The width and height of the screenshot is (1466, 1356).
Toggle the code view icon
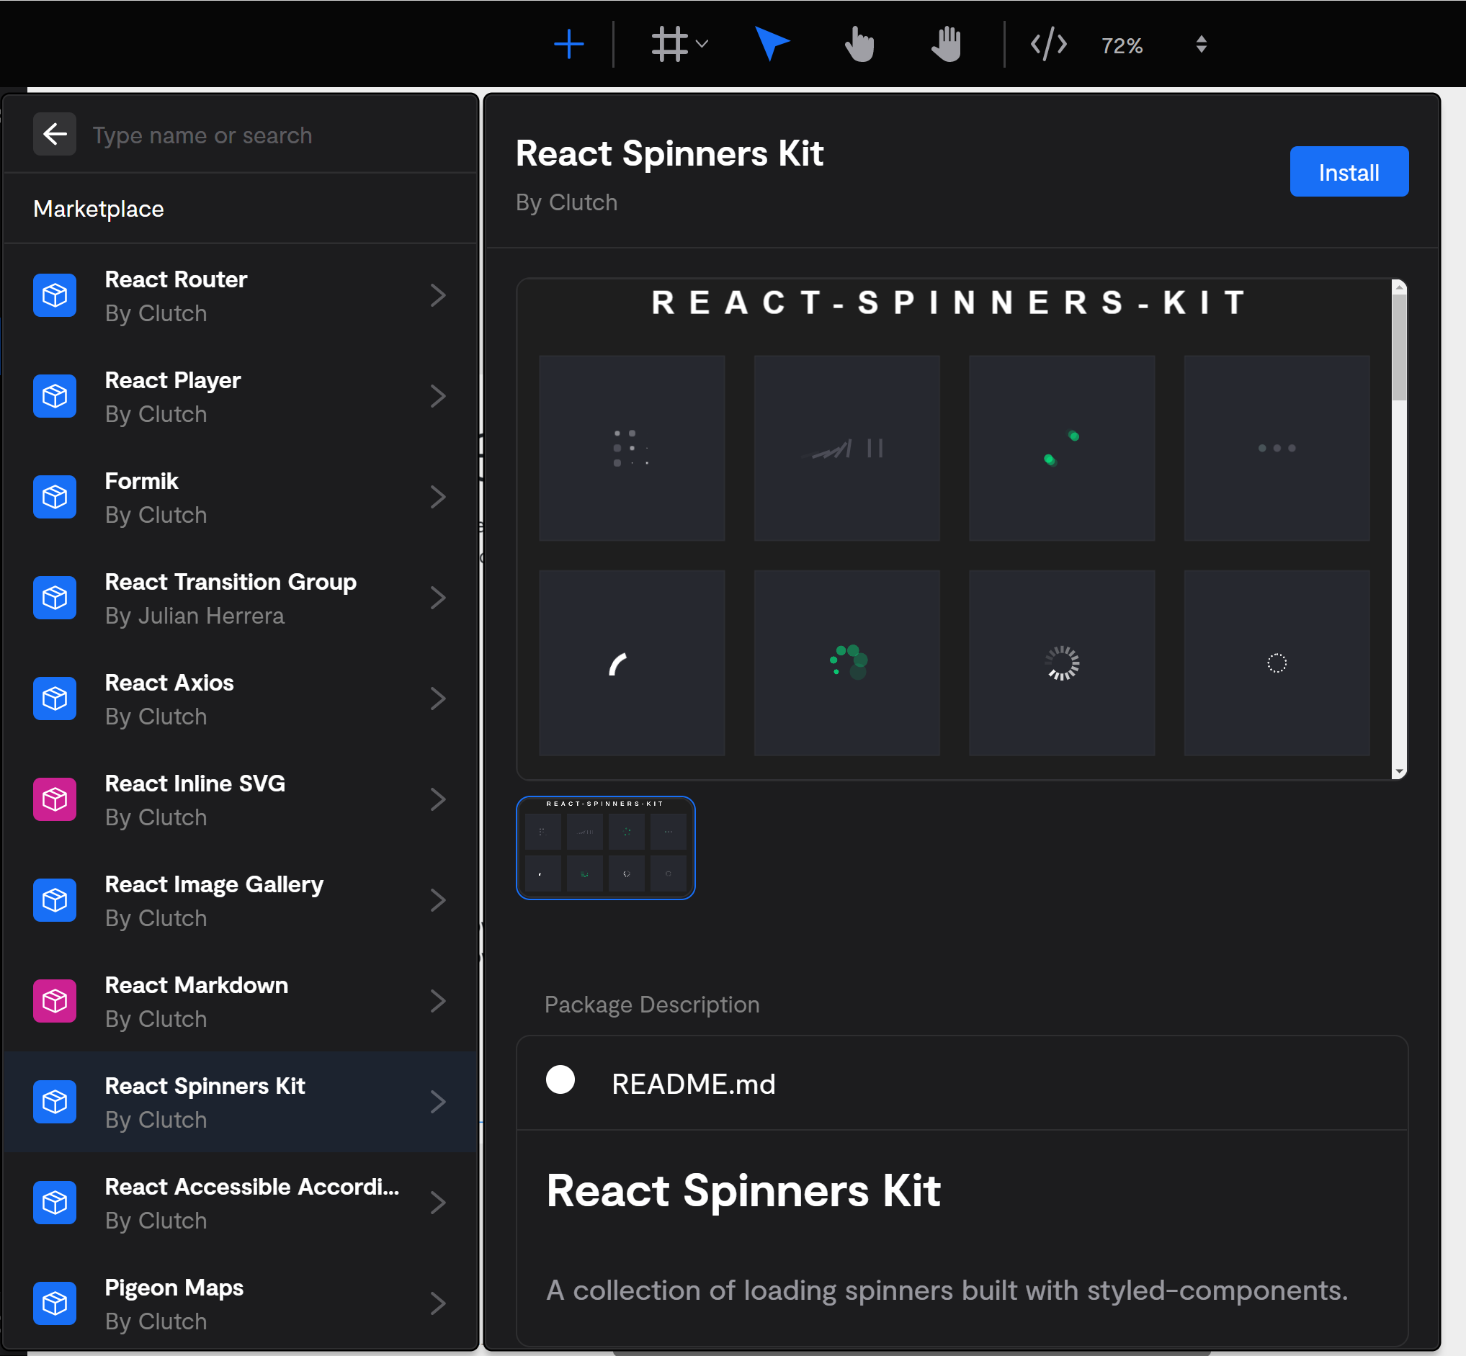1048,45
